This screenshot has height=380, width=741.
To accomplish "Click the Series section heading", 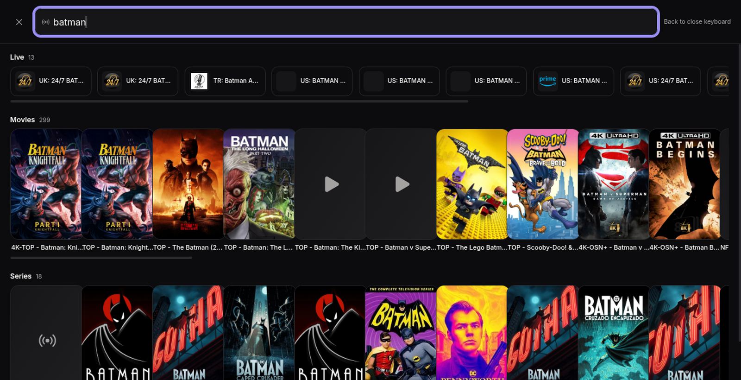I will [21, 276].
